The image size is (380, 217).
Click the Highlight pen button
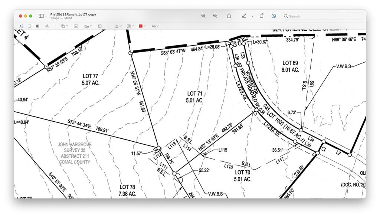244,16
